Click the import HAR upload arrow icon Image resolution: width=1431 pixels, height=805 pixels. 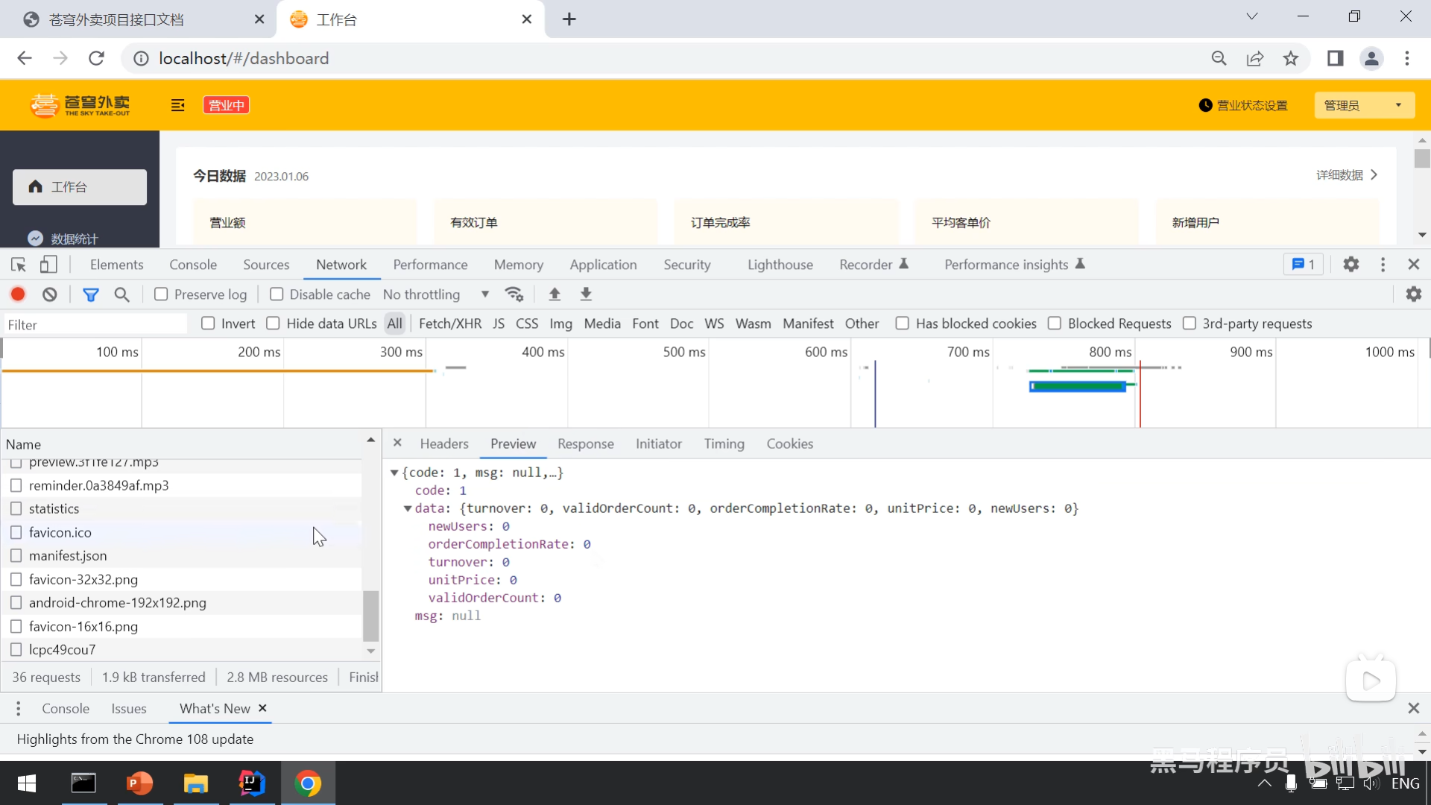coord(555,294)
